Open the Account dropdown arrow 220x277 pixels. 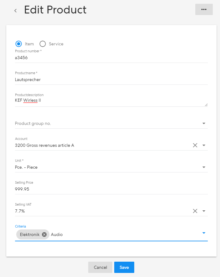(x=204, y=145)
